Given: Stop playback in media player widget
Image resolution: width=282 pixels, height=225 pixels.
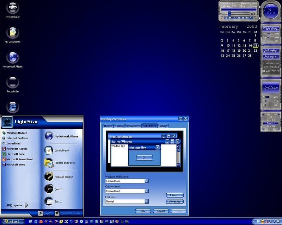Looking at the screenshot, I should tap(243, 18).
